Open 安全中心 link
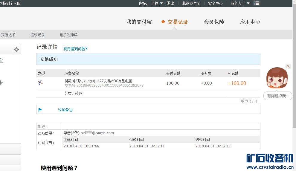 point(215,3)
